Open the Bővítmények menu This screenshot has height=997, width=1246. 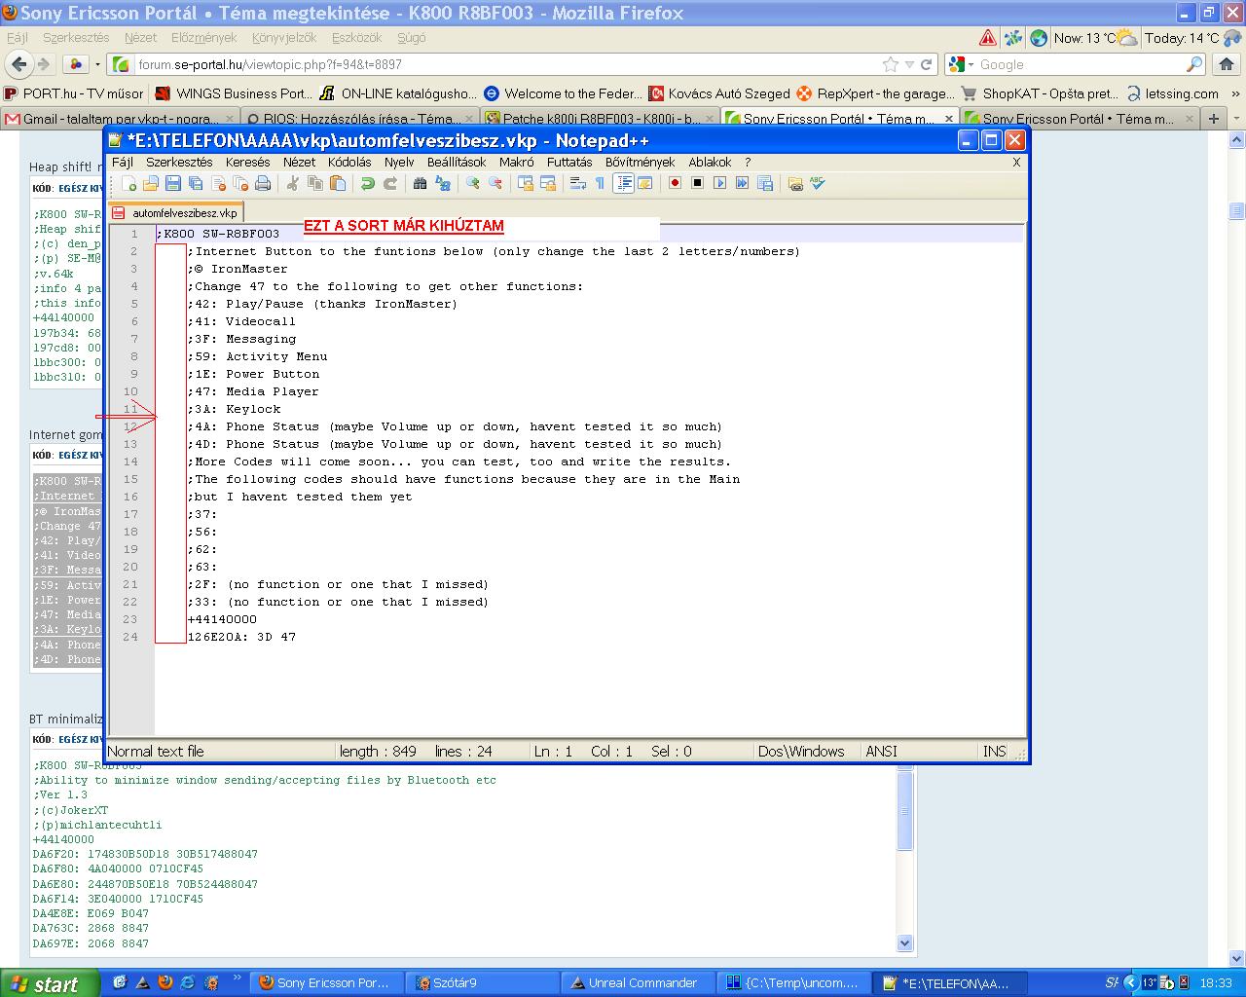[640, 163]
